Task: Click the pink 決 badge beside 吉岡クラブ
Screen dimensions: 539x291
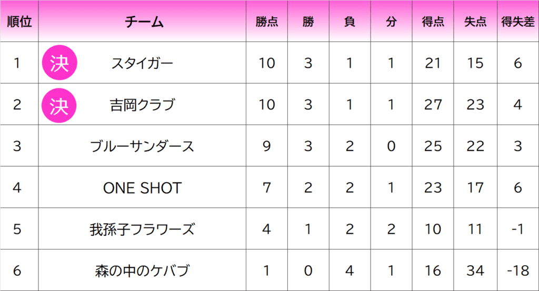Action: (59, 105)
